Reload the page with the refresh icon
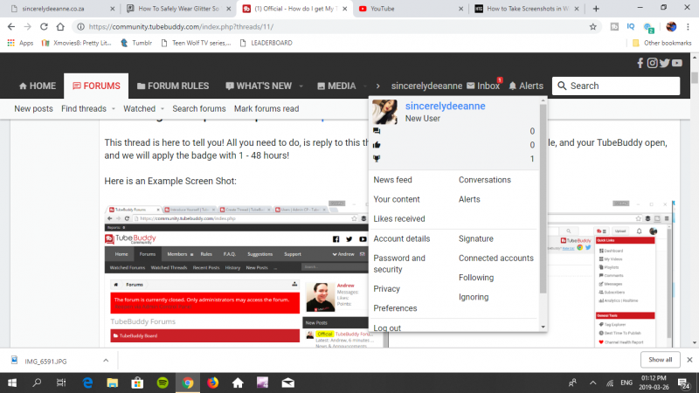This screenshot has width=699, height=393. click(45, 26)
